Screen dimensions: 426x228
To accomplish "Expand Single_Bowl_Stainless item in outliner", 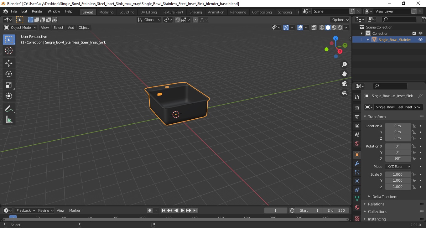I will click(368, 39).
